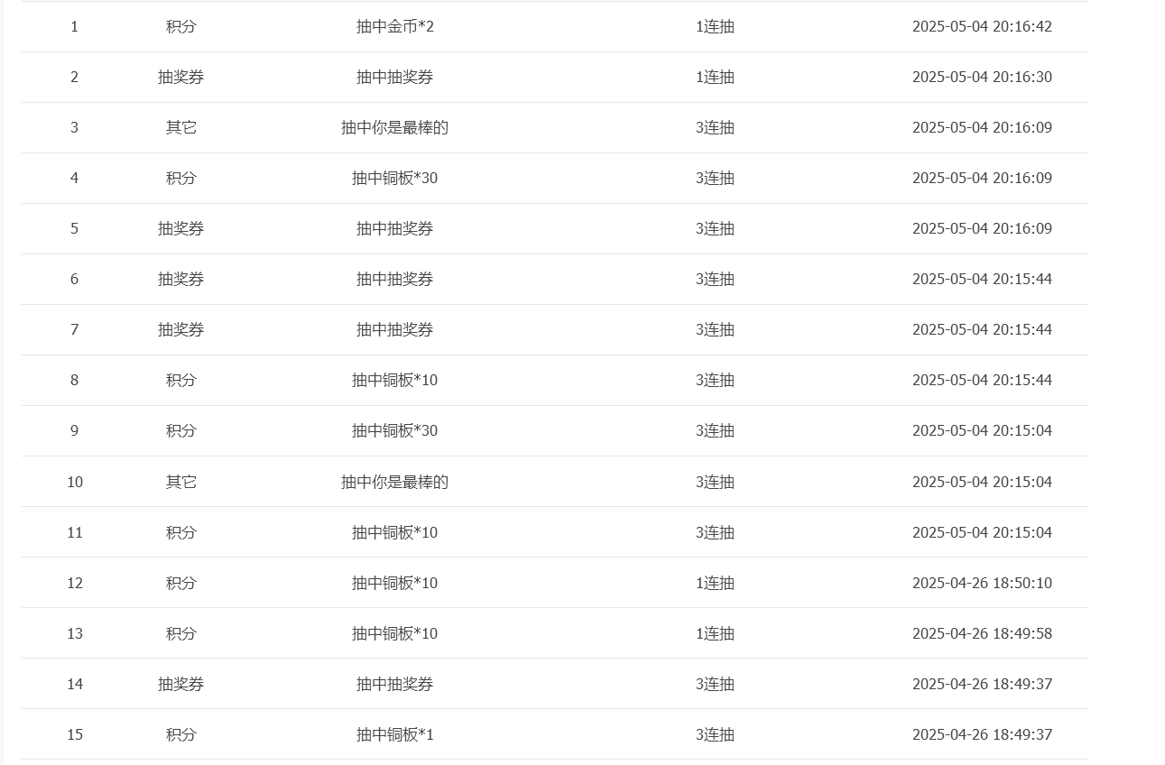1165x765 pixels.
Task: Click 抽中铜板*30 in row 4
Action: point(394,179)
